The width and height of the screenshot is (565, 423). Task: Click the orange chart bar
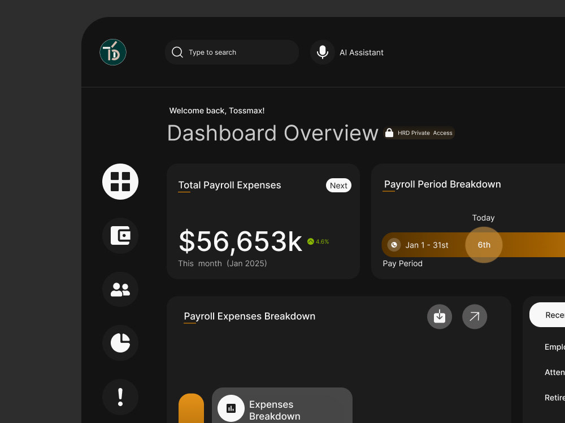[x=192, y=408]
